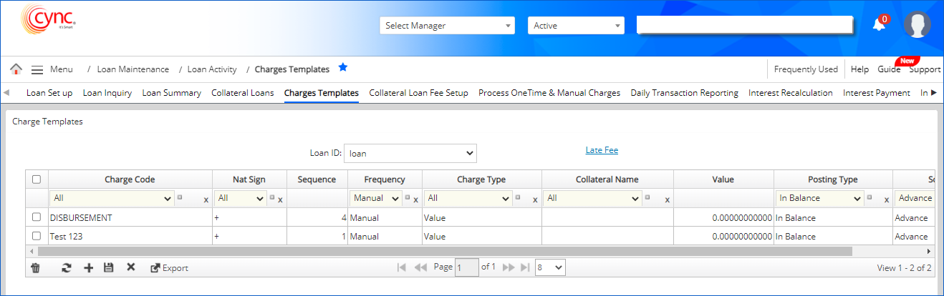944x296 pixels.
Task: Add a new row with plus icon
Action: pyautogui.click(x=89, y=267)
